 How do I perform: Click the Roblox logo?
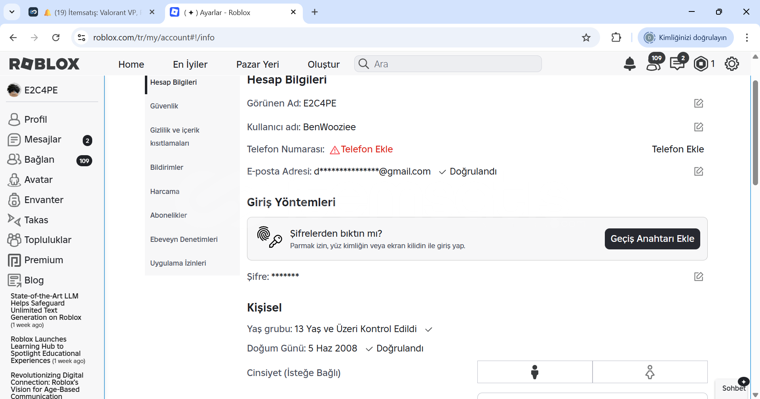pyautogui.click(x=44, y=64)
